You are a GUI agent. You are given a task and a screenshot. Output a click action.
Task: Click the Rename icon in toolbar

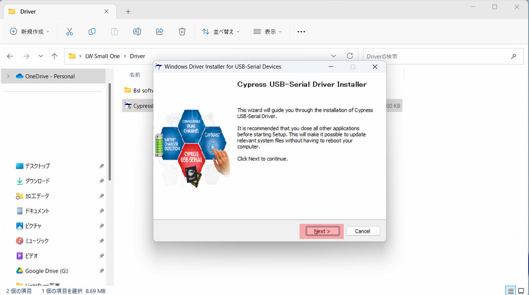137,32
